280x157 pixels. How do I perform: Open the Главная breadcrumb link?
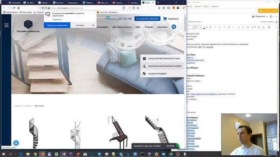18,106
